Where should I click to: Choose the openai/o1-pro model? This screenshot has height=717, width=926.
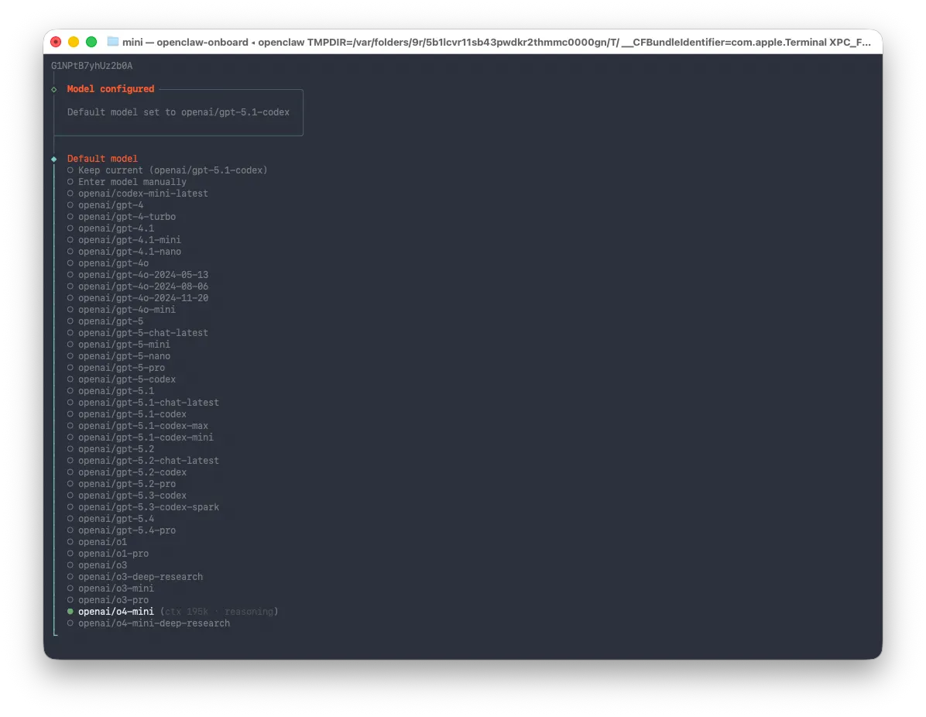(108, 554)
